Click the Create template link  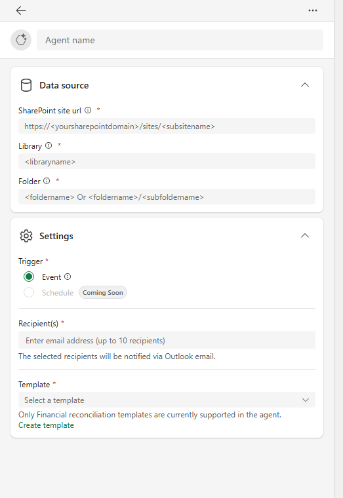pyautogui.click(x=46, y=425)
